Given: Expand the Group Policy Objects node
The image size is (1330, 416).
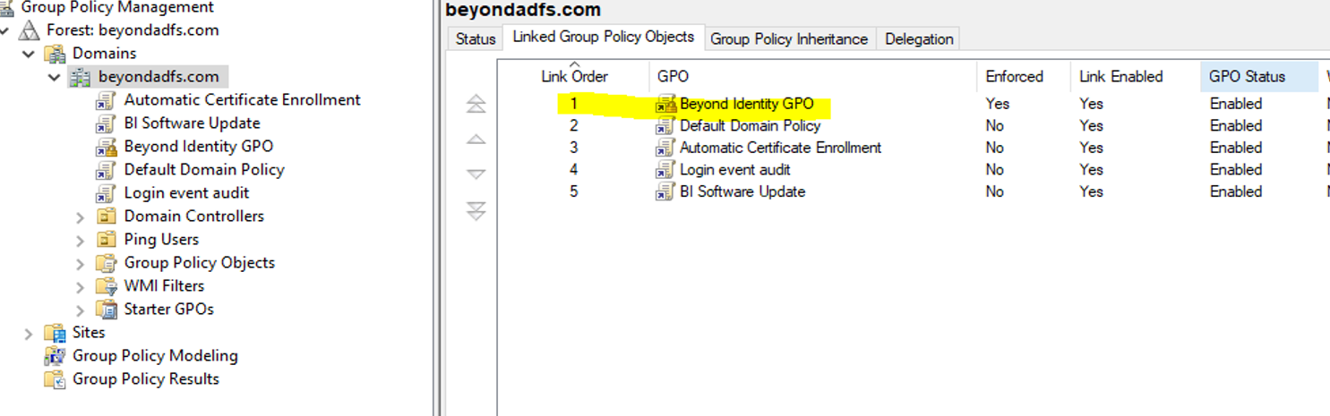Looking at the screenshot, I should click(80, 263).
